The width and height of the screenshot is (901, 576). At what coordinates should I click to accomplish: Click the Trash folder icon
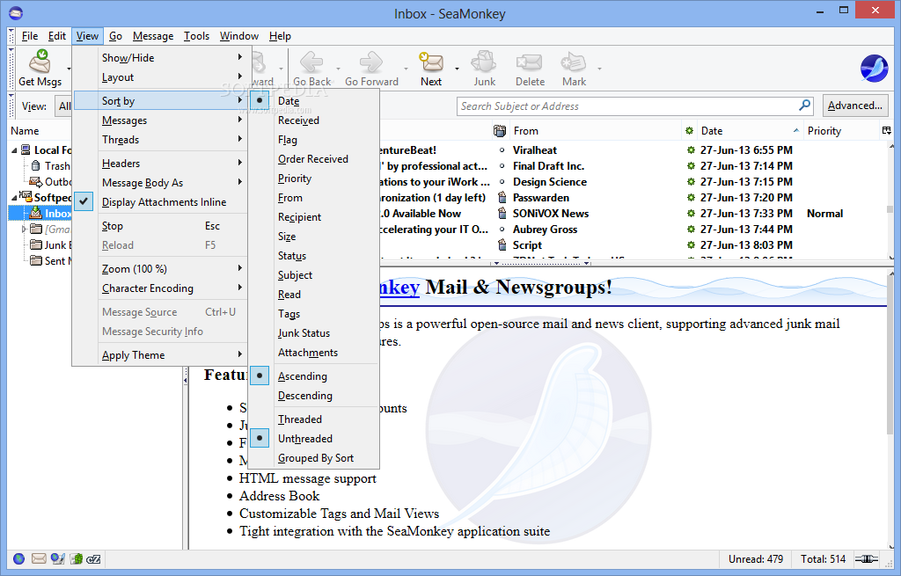tap(35, 166)
